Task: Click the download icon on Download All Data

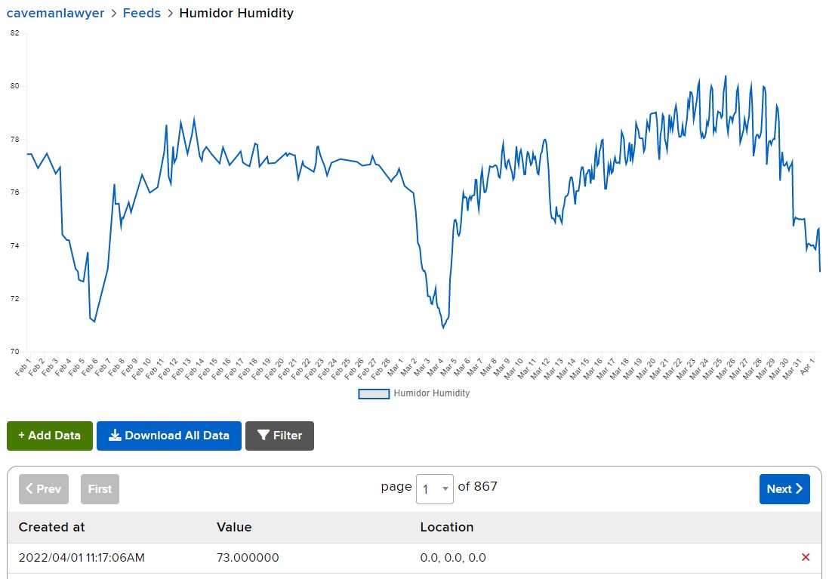Action: coord(116,436)
